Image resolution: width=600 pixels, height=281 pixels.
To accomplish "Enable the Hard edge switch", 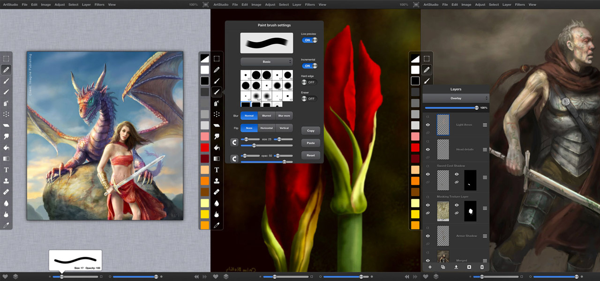I will point(309,82).
